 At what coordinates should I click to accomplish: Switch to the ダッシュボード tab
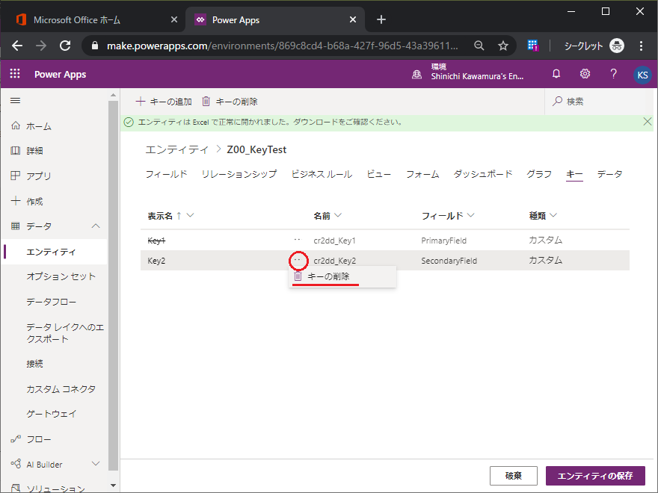[483, 174]
